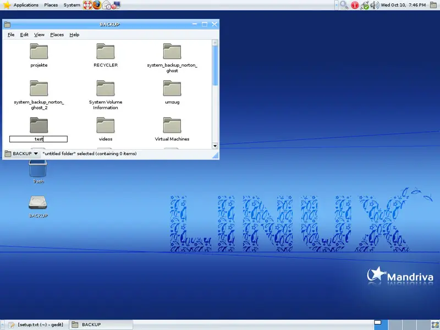
Task: Click inside the folder rename field containing test
Action: (38, 139)
